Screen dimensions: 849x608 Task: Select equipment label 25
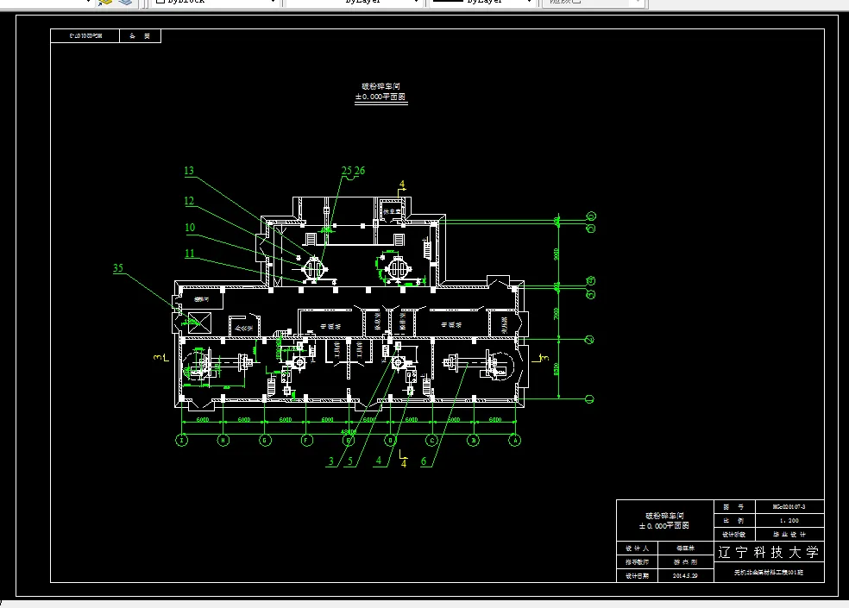[x=347, y=171]
